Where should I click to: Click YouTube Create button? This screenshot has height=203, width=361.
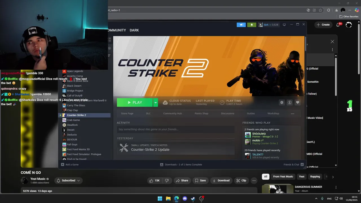(323, 25)
